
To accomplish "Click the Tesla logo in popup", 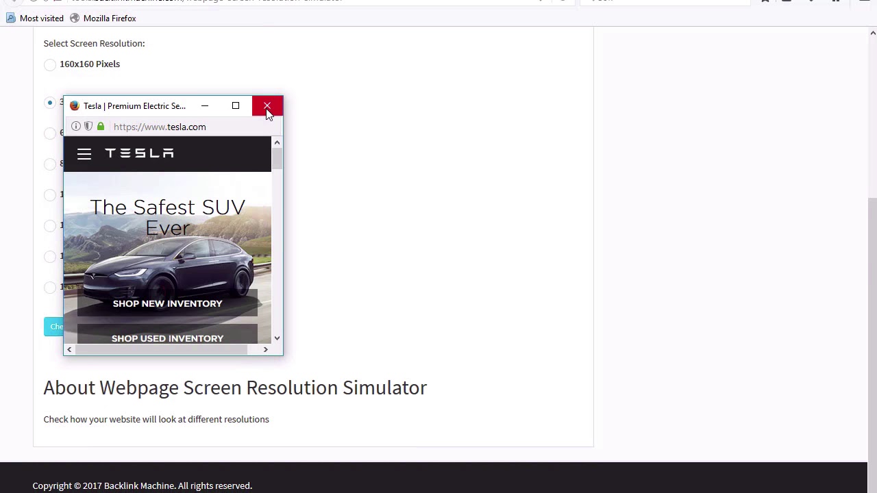I will click(139, 153).
